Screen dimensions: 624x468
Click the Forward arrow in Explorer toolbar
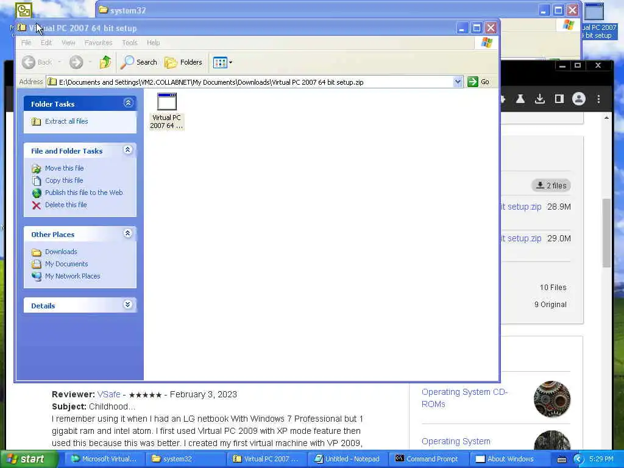pyautogui.click(x=76, y=62)
